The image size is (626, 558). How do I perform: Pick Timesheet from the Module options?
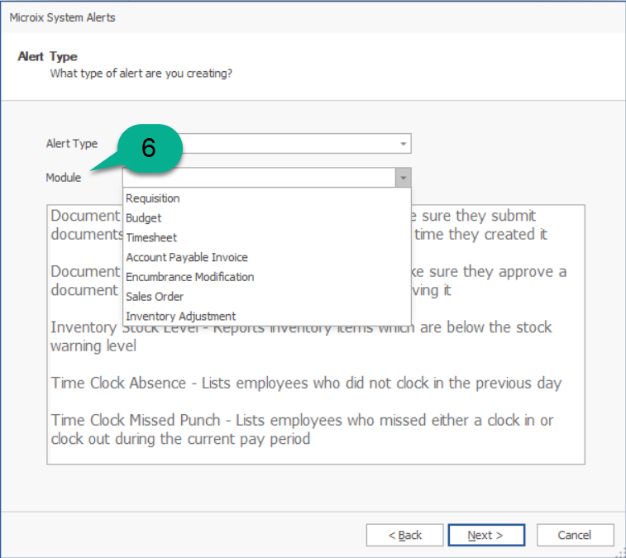click(x=151, y=237)
